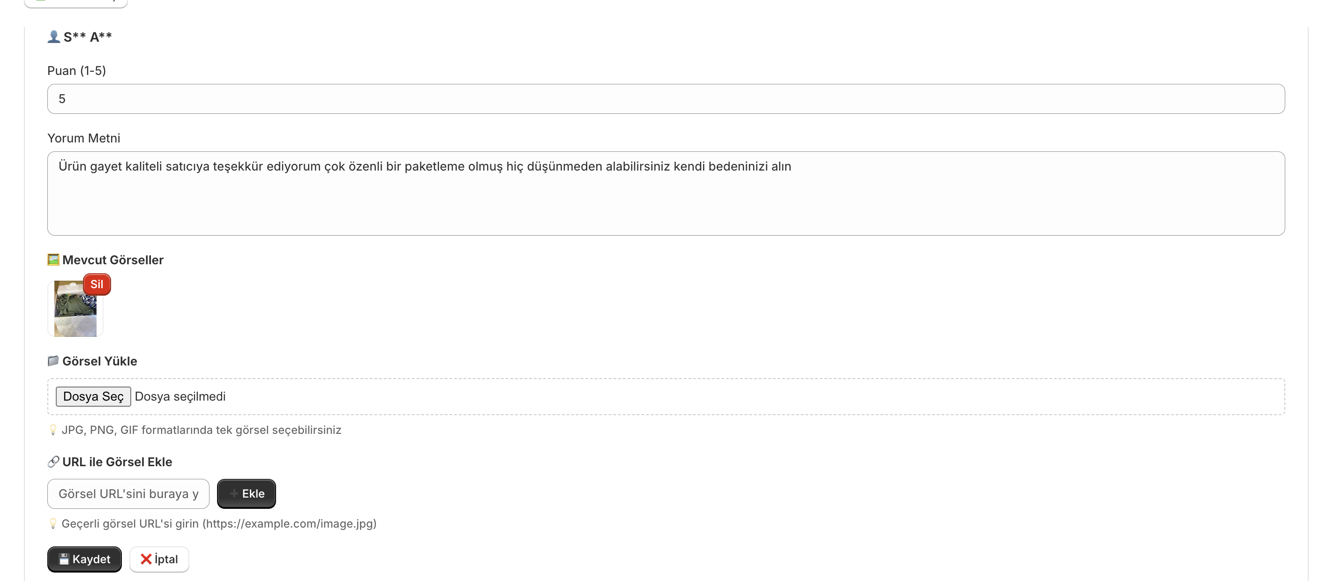Delete the existing image with Sil
This screenshot has height=581, width=1319.
click(x=97, y=284)
